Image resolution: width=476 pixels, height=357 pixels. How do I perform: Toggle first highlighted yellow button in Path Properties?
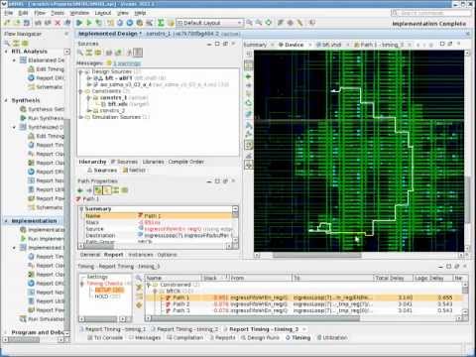(x=98, y=190)
